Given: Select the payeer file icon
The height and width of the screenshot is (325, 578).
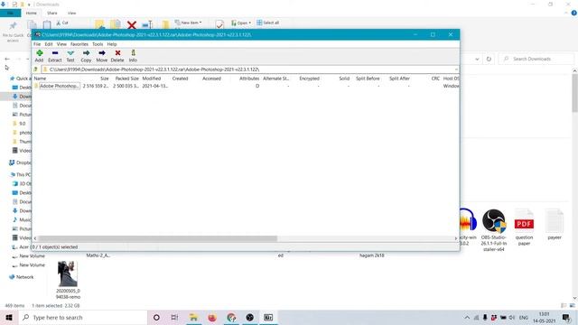Looking at the screenshot, I should 554,225.
